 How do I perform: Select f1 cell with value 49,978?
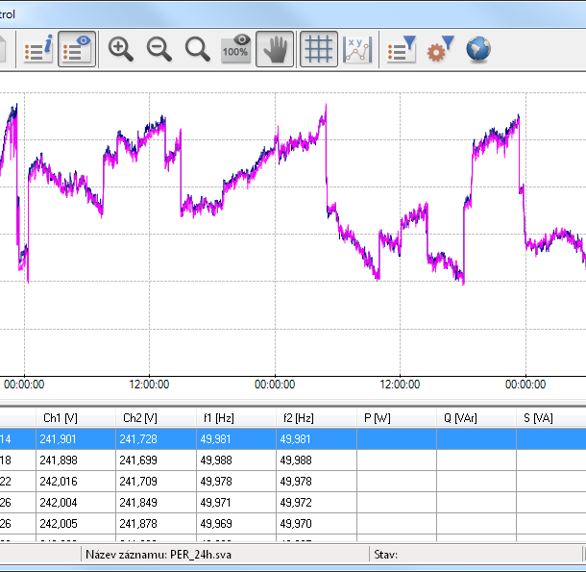point(236,481)
